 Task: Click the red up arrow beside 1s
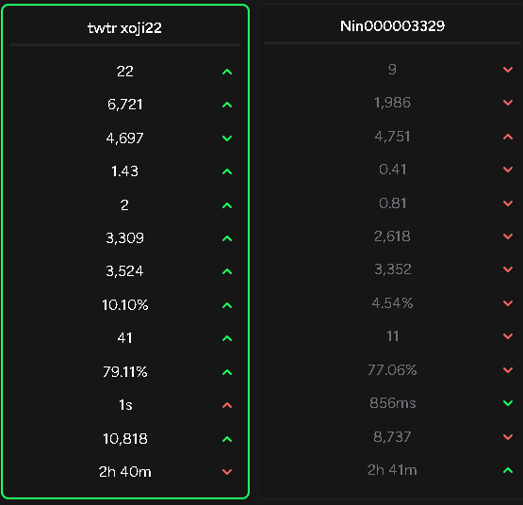(227, 405)
